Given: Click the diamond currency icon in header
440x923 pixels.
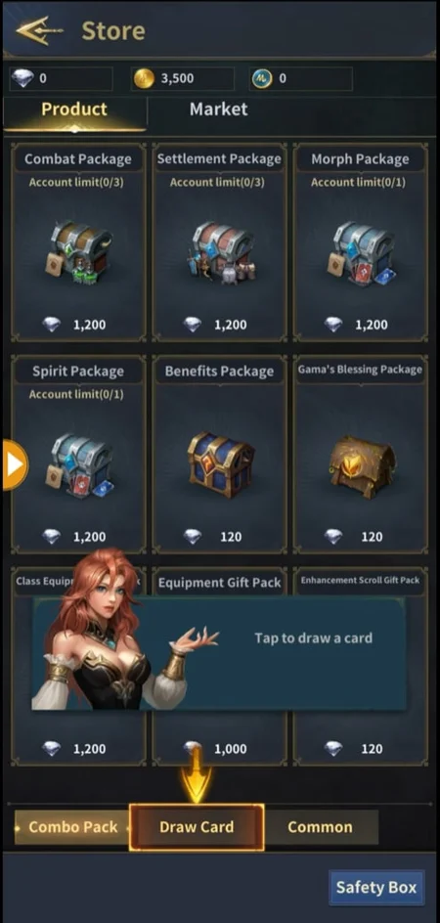Looking at the screenshot, I should click(22, 78).
